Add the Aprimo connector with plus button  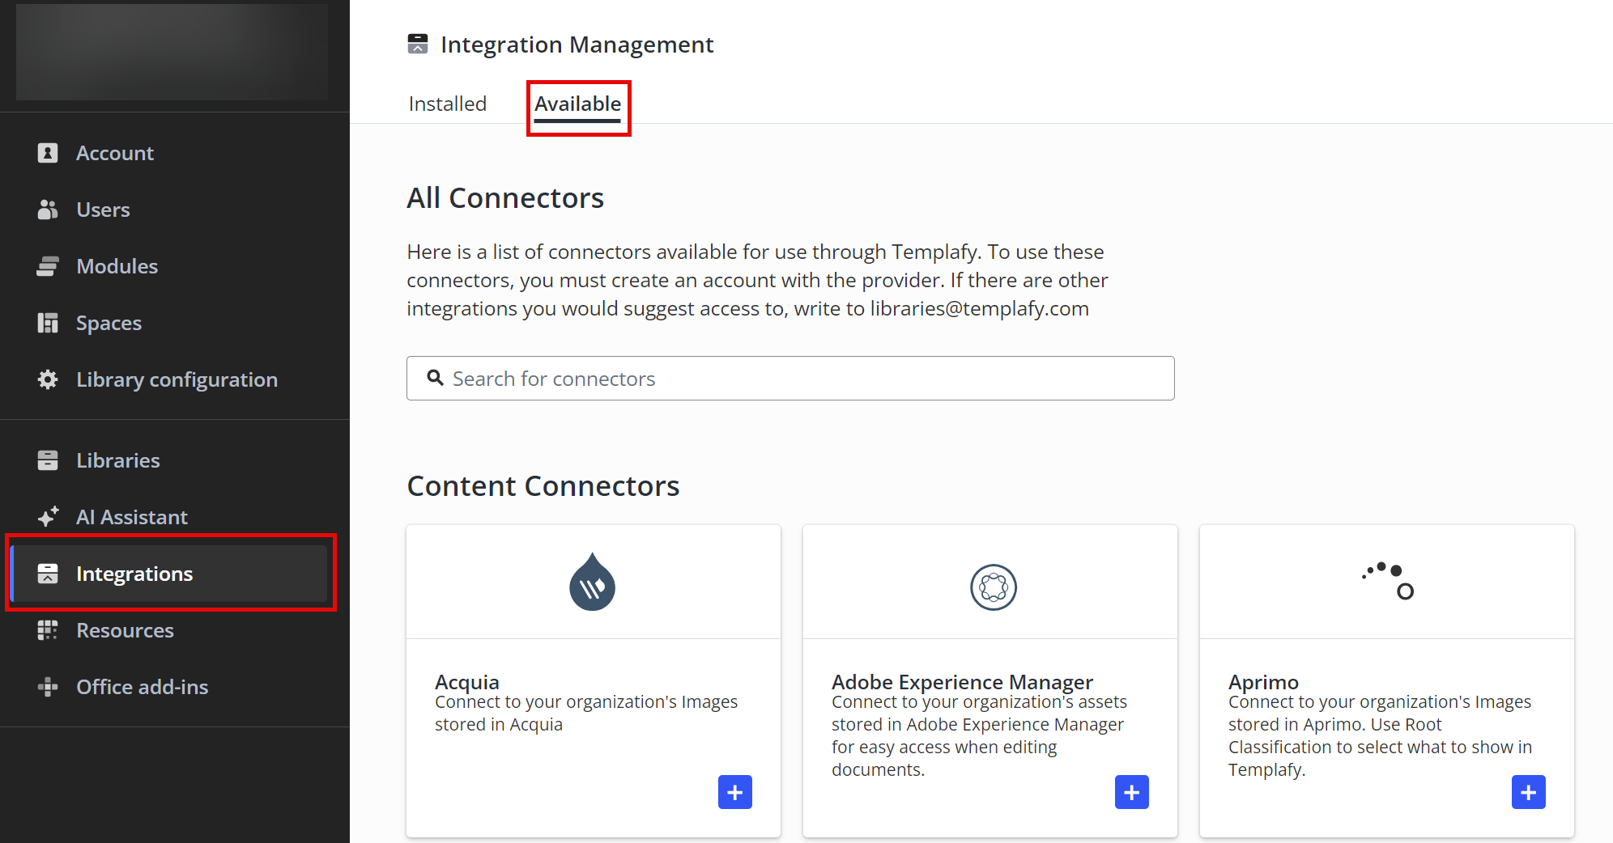pyautogui.click(x=1529, y=792)
